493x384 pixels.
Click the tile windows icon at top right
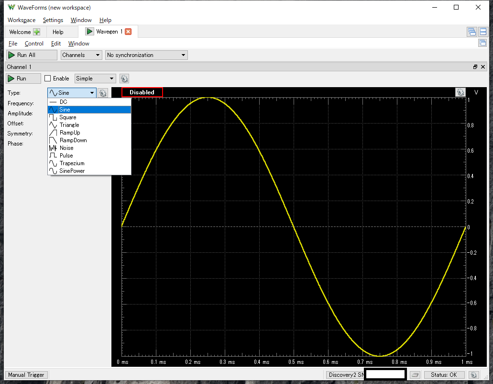(483, 32)
